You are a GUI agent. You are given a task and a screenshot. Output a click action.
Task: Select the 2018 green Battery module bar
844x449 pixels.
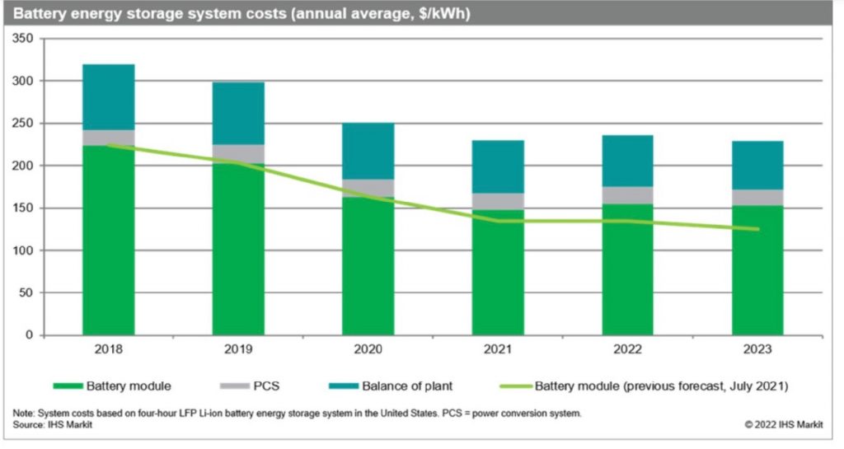[x=109, y=247]
